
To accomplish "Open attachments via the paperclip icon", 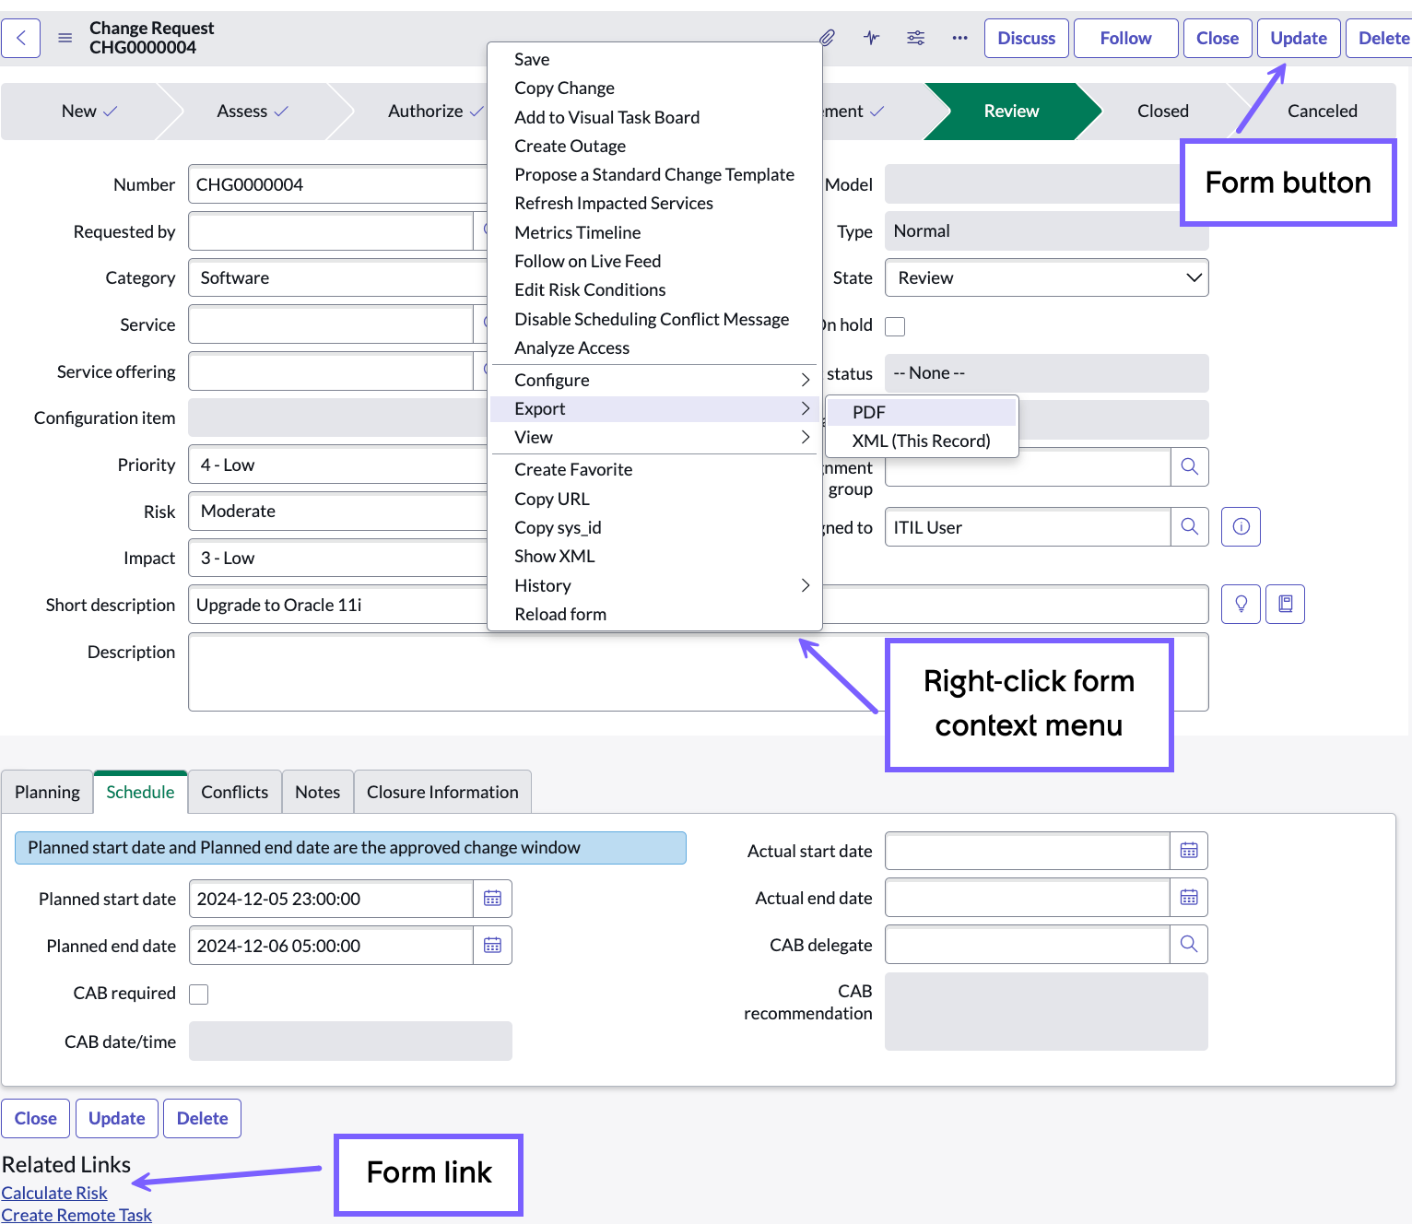I will [827, 38].
